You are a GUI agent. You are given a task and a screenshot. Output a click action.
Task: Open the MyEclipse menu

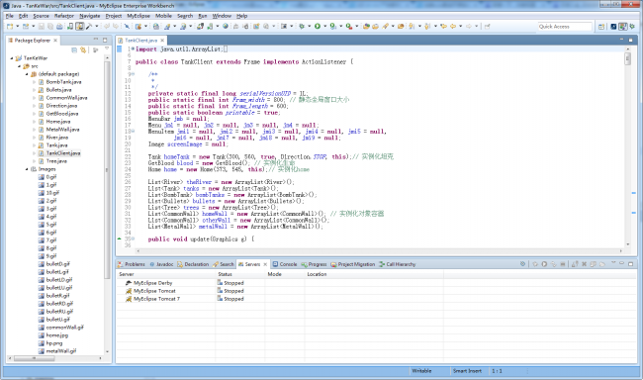(x=138, y=16)
